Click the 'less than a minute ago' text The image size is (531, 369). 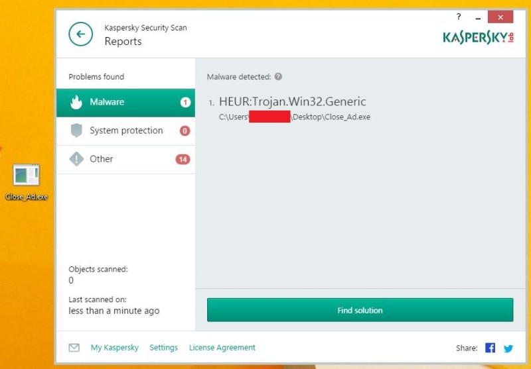(114, 311)
